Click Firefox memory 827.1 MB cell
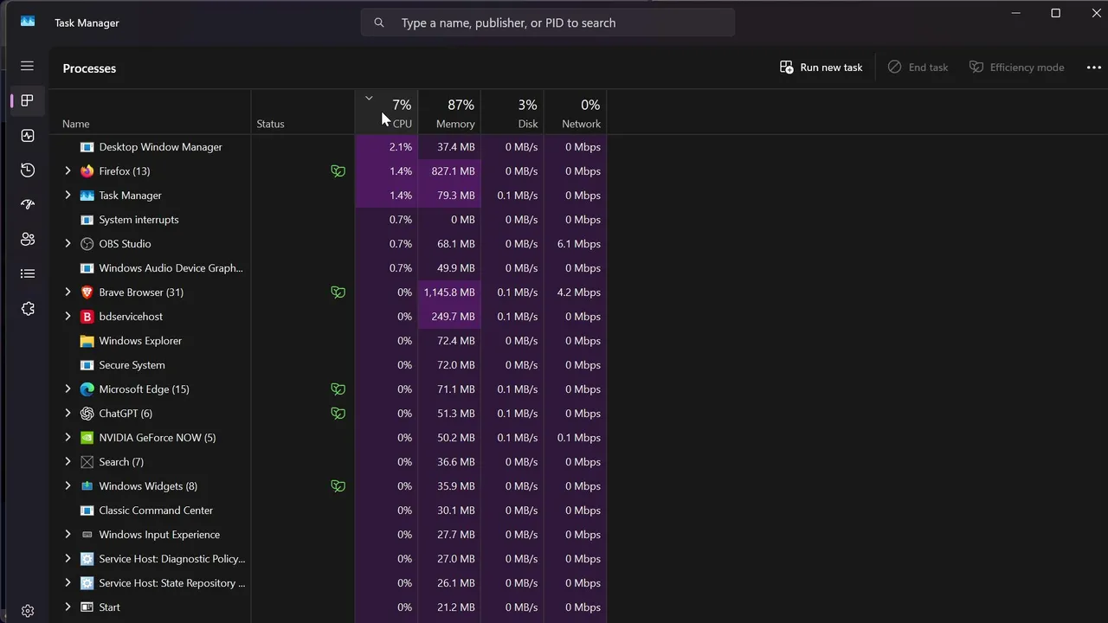 click(x=449, y=171)
